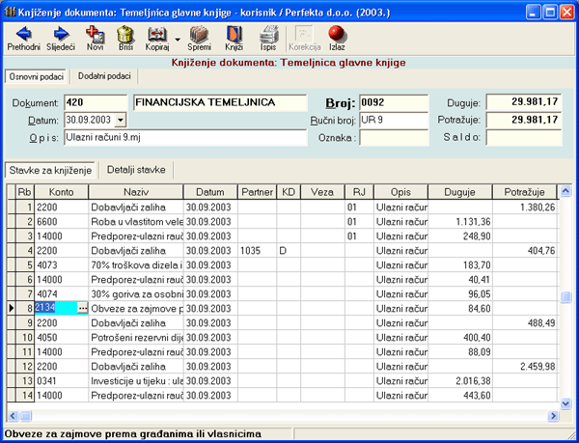Click the empty Saldo field
Image resolution: width=579 pixels, height=443 pixels.
point(524,138)
